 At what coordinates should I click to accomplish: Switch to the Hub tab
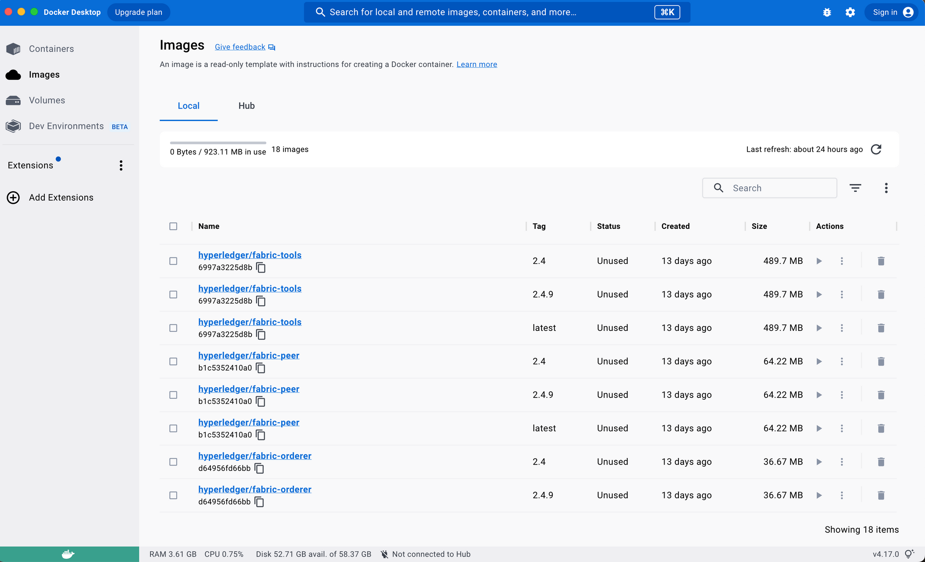247,106
